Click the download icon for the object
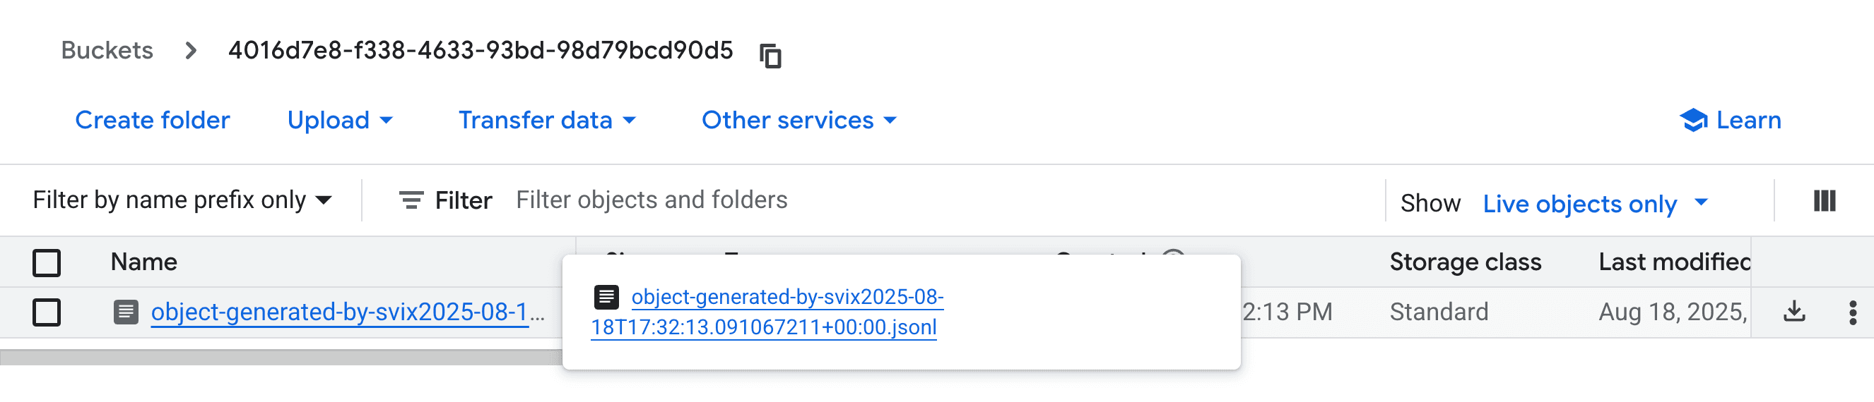 (1794, 311)
